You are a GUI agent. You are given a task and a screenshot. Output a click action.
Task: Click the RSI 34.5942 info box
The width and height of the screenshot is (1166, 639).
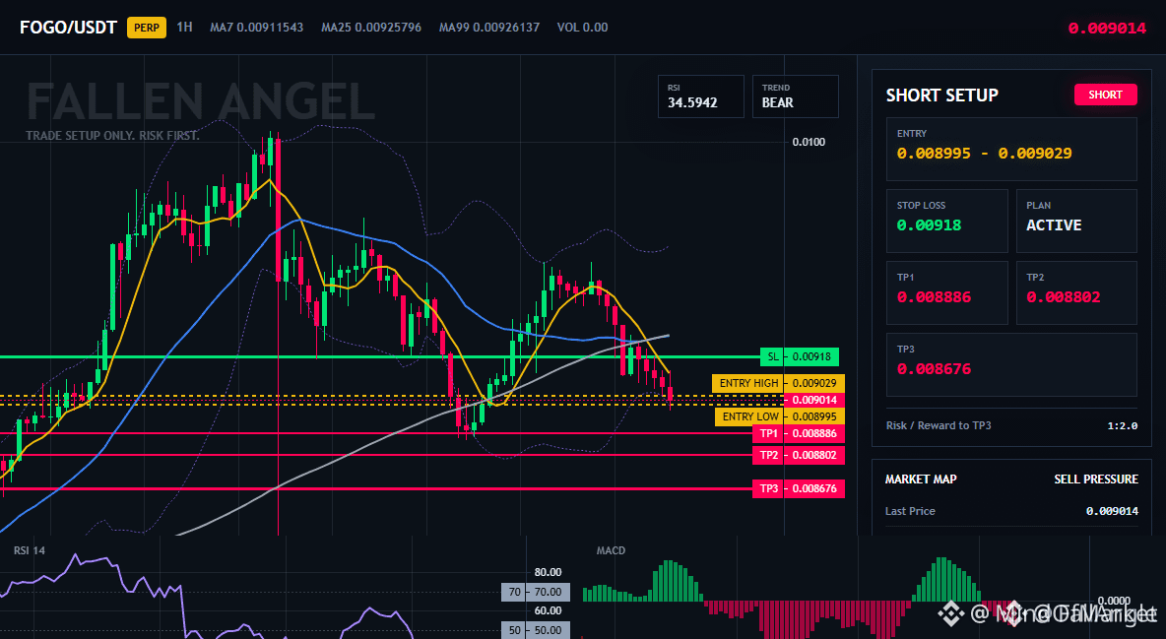700,96
